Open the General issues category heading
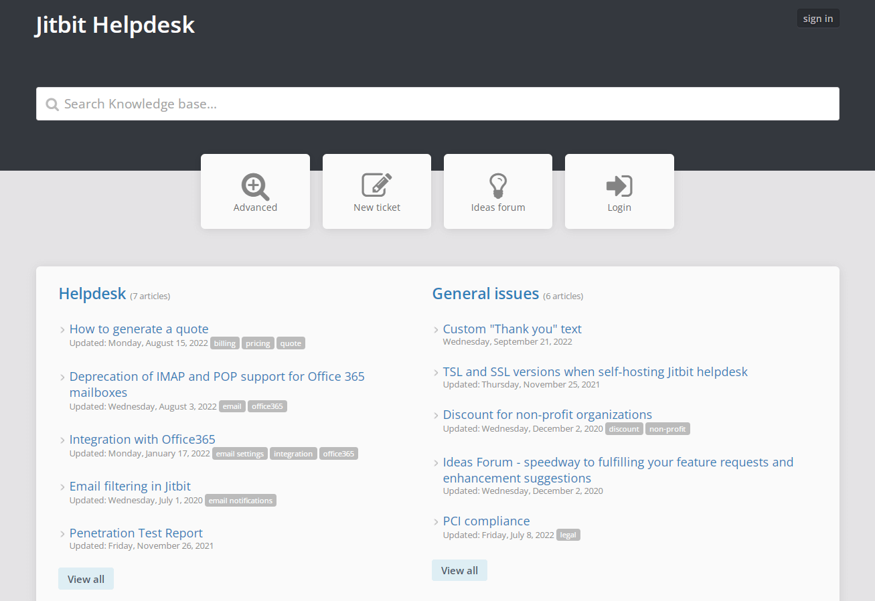The height and width of the screenshot is (601, 875). [485, 293]
